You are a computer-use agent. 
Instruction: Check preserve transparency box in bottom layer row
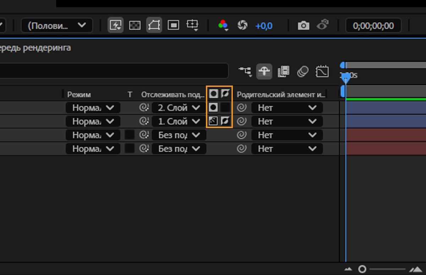point(130,148)
